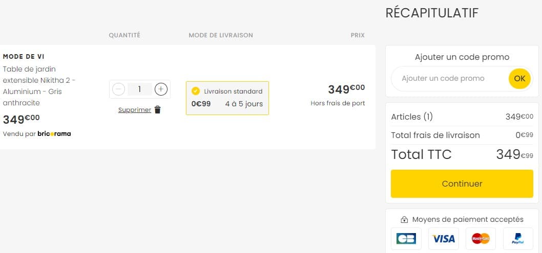Click the quantity number field
The height and width of the screenshot is (253, 542).
point(139,89)
